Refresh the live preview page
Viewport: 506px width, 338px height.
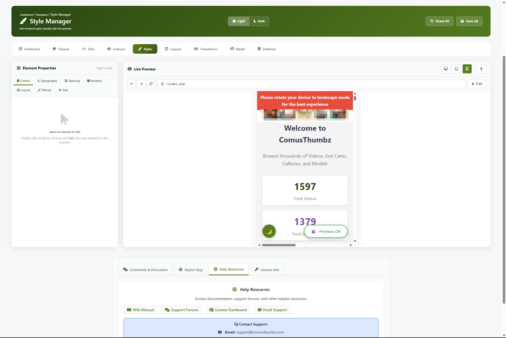[x=151, y=84]
